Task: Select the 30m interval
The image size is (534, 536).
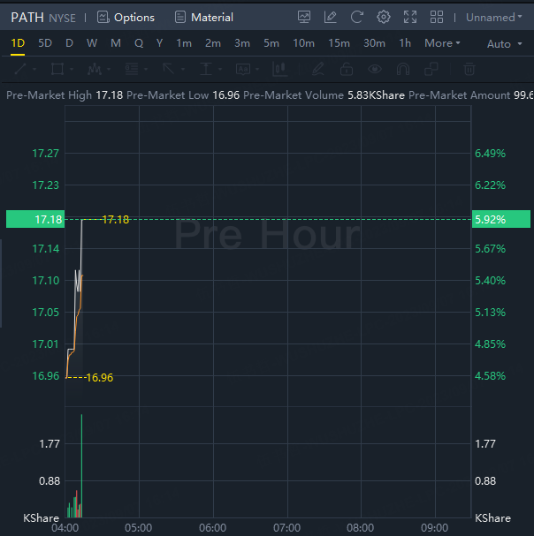Action: tap(374, 43)
